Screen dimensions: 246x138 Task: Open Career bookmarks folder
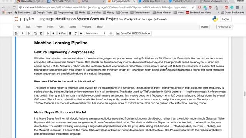pos(122,13)
